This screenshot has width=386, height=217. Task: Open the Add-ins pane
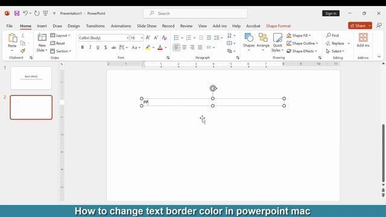click(x=363, y=40)
